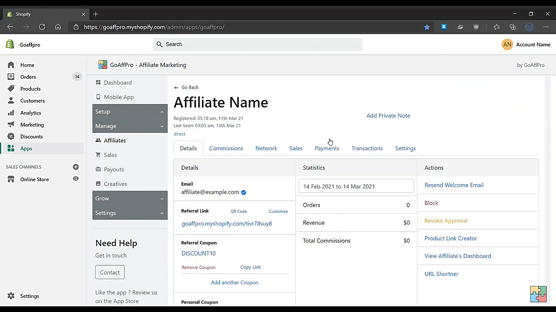Switch to the affiliate Settings tab
Image resolution: width=556 pixels, height=312 pixels.
click(x=405, y=148)
